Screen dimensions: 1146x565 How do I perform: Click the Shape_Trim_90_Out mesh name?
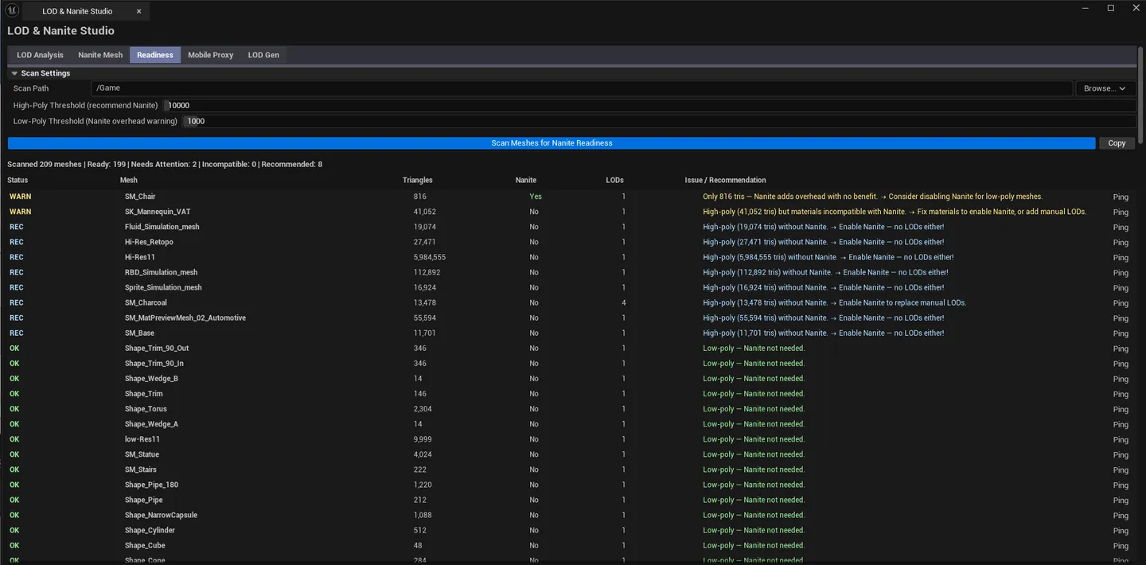[157, 348]
